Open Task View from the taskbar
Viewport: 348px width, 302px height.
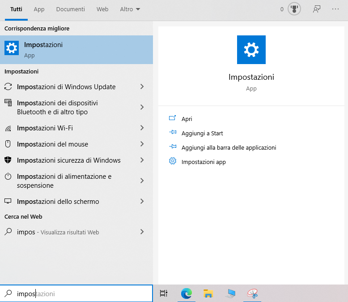[164, 293]
